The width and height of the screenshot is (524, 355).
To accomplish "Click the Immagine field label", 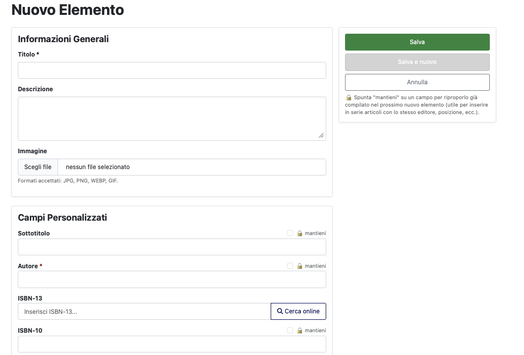I will 32,151.
